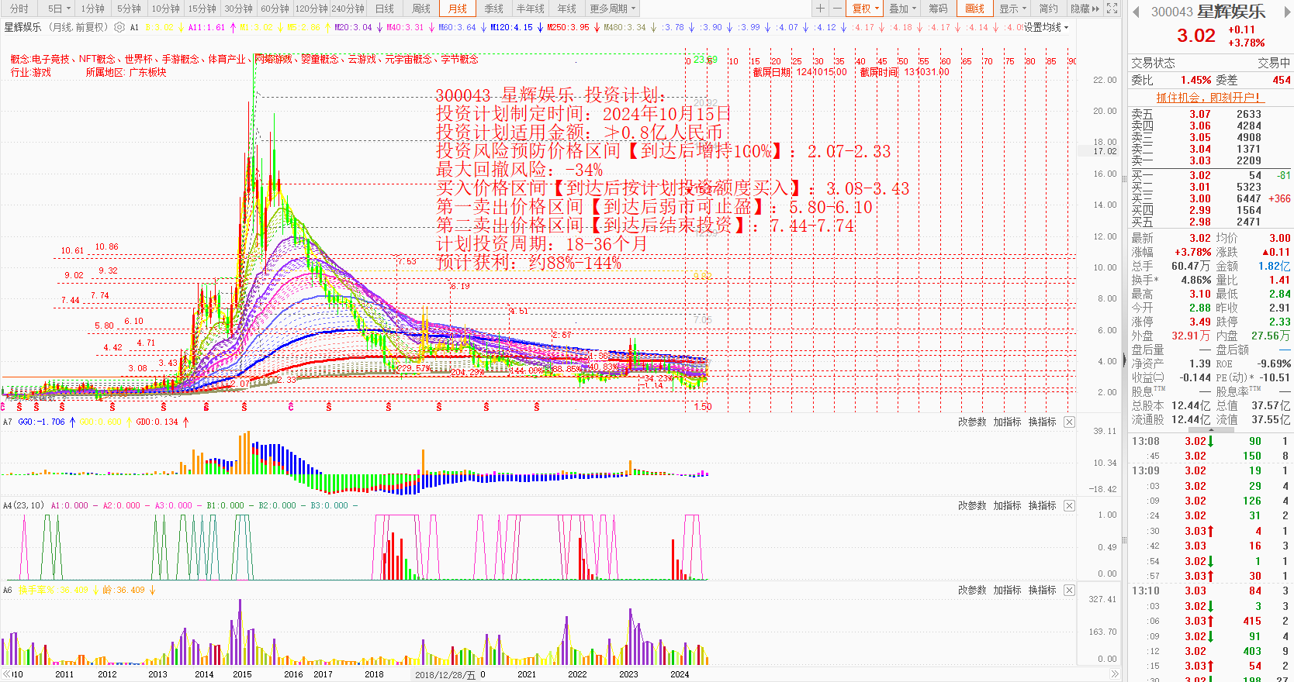Open the 5日 period dropdown
1294x682 pixels.
(x=59, y=9)
